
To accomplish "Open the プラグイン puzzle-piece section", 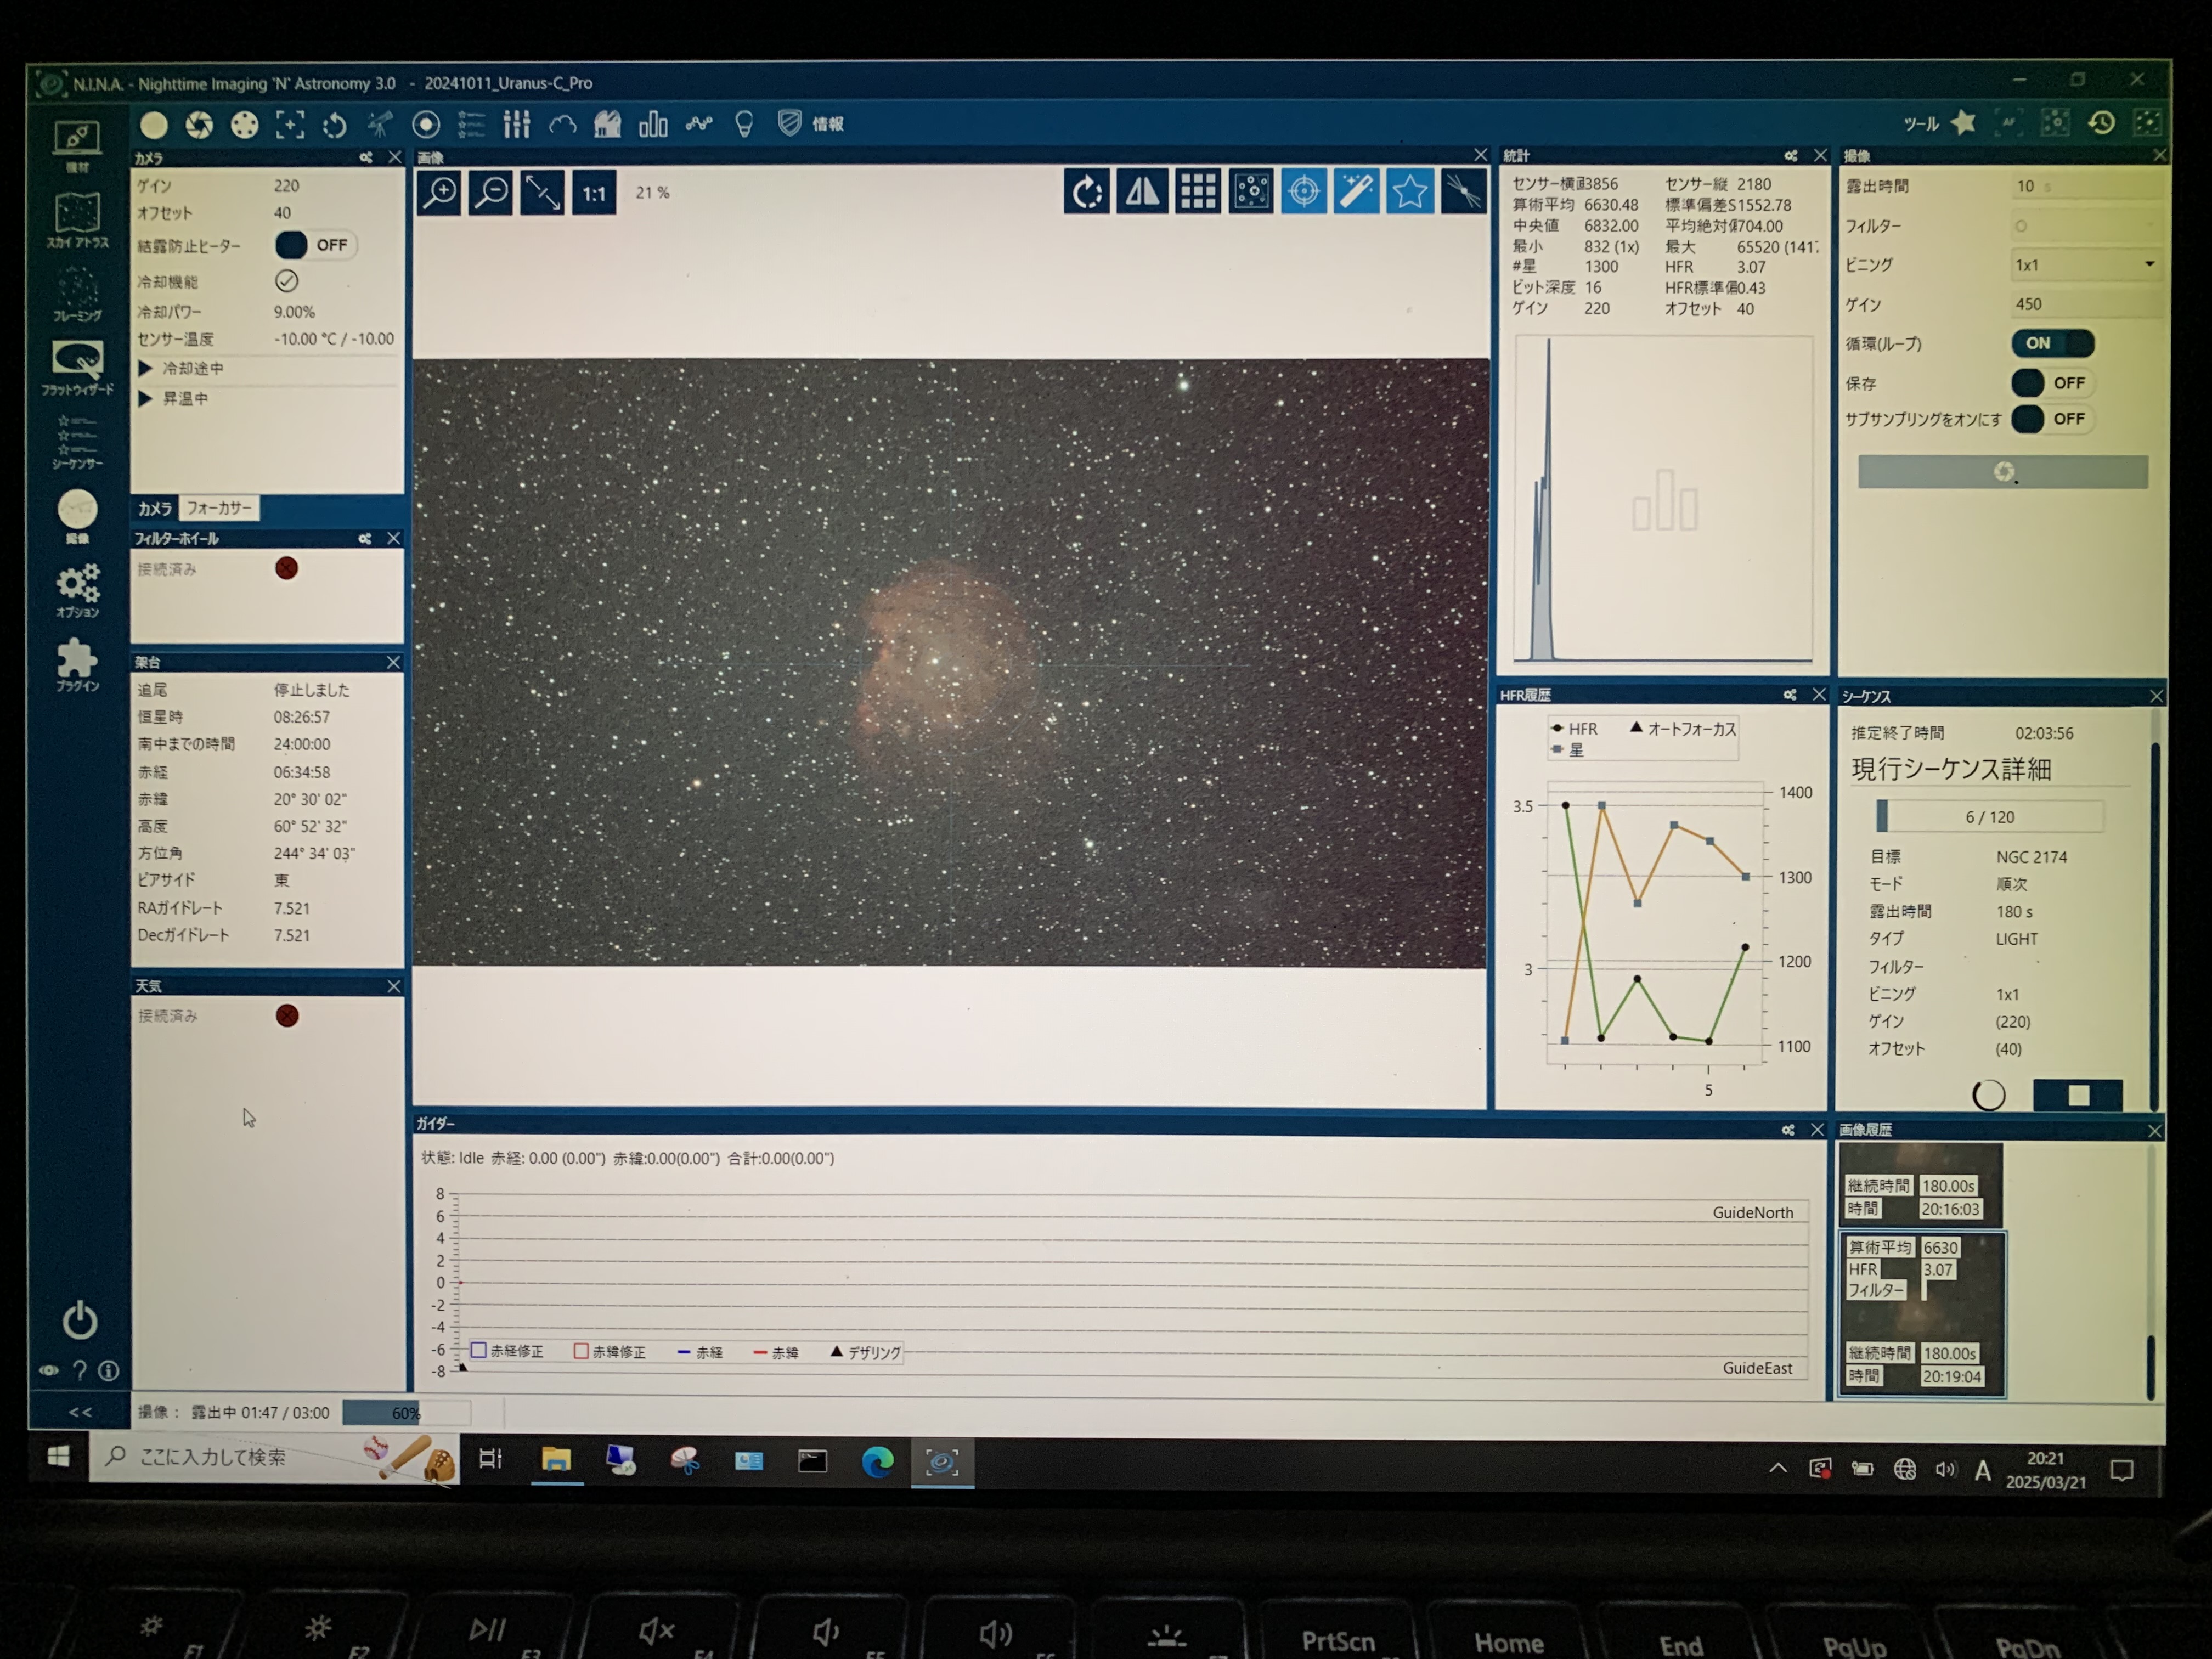I will click(77, 665).
